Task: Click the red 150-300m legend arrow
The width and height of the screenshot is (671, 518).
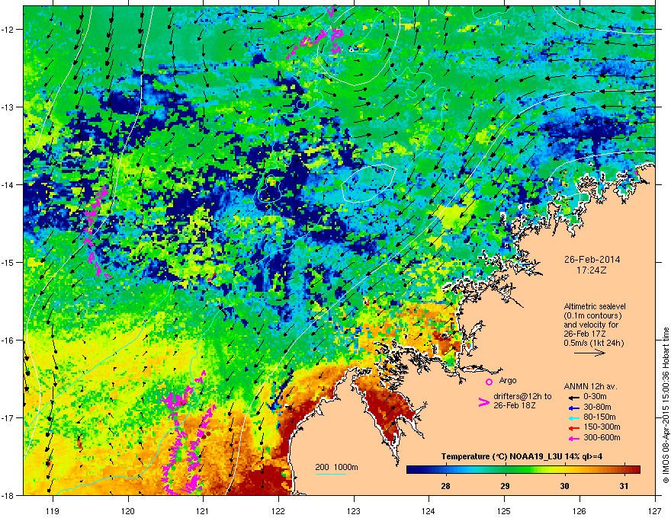Action: point(573,427)
